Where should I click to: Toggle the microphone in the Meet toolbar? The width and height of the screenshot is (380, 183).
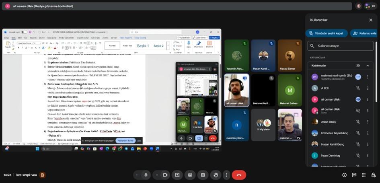click(146, 175)
